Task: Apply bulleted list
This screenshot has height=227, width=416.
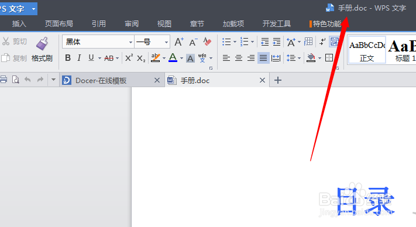Action: tap(226, 42)
